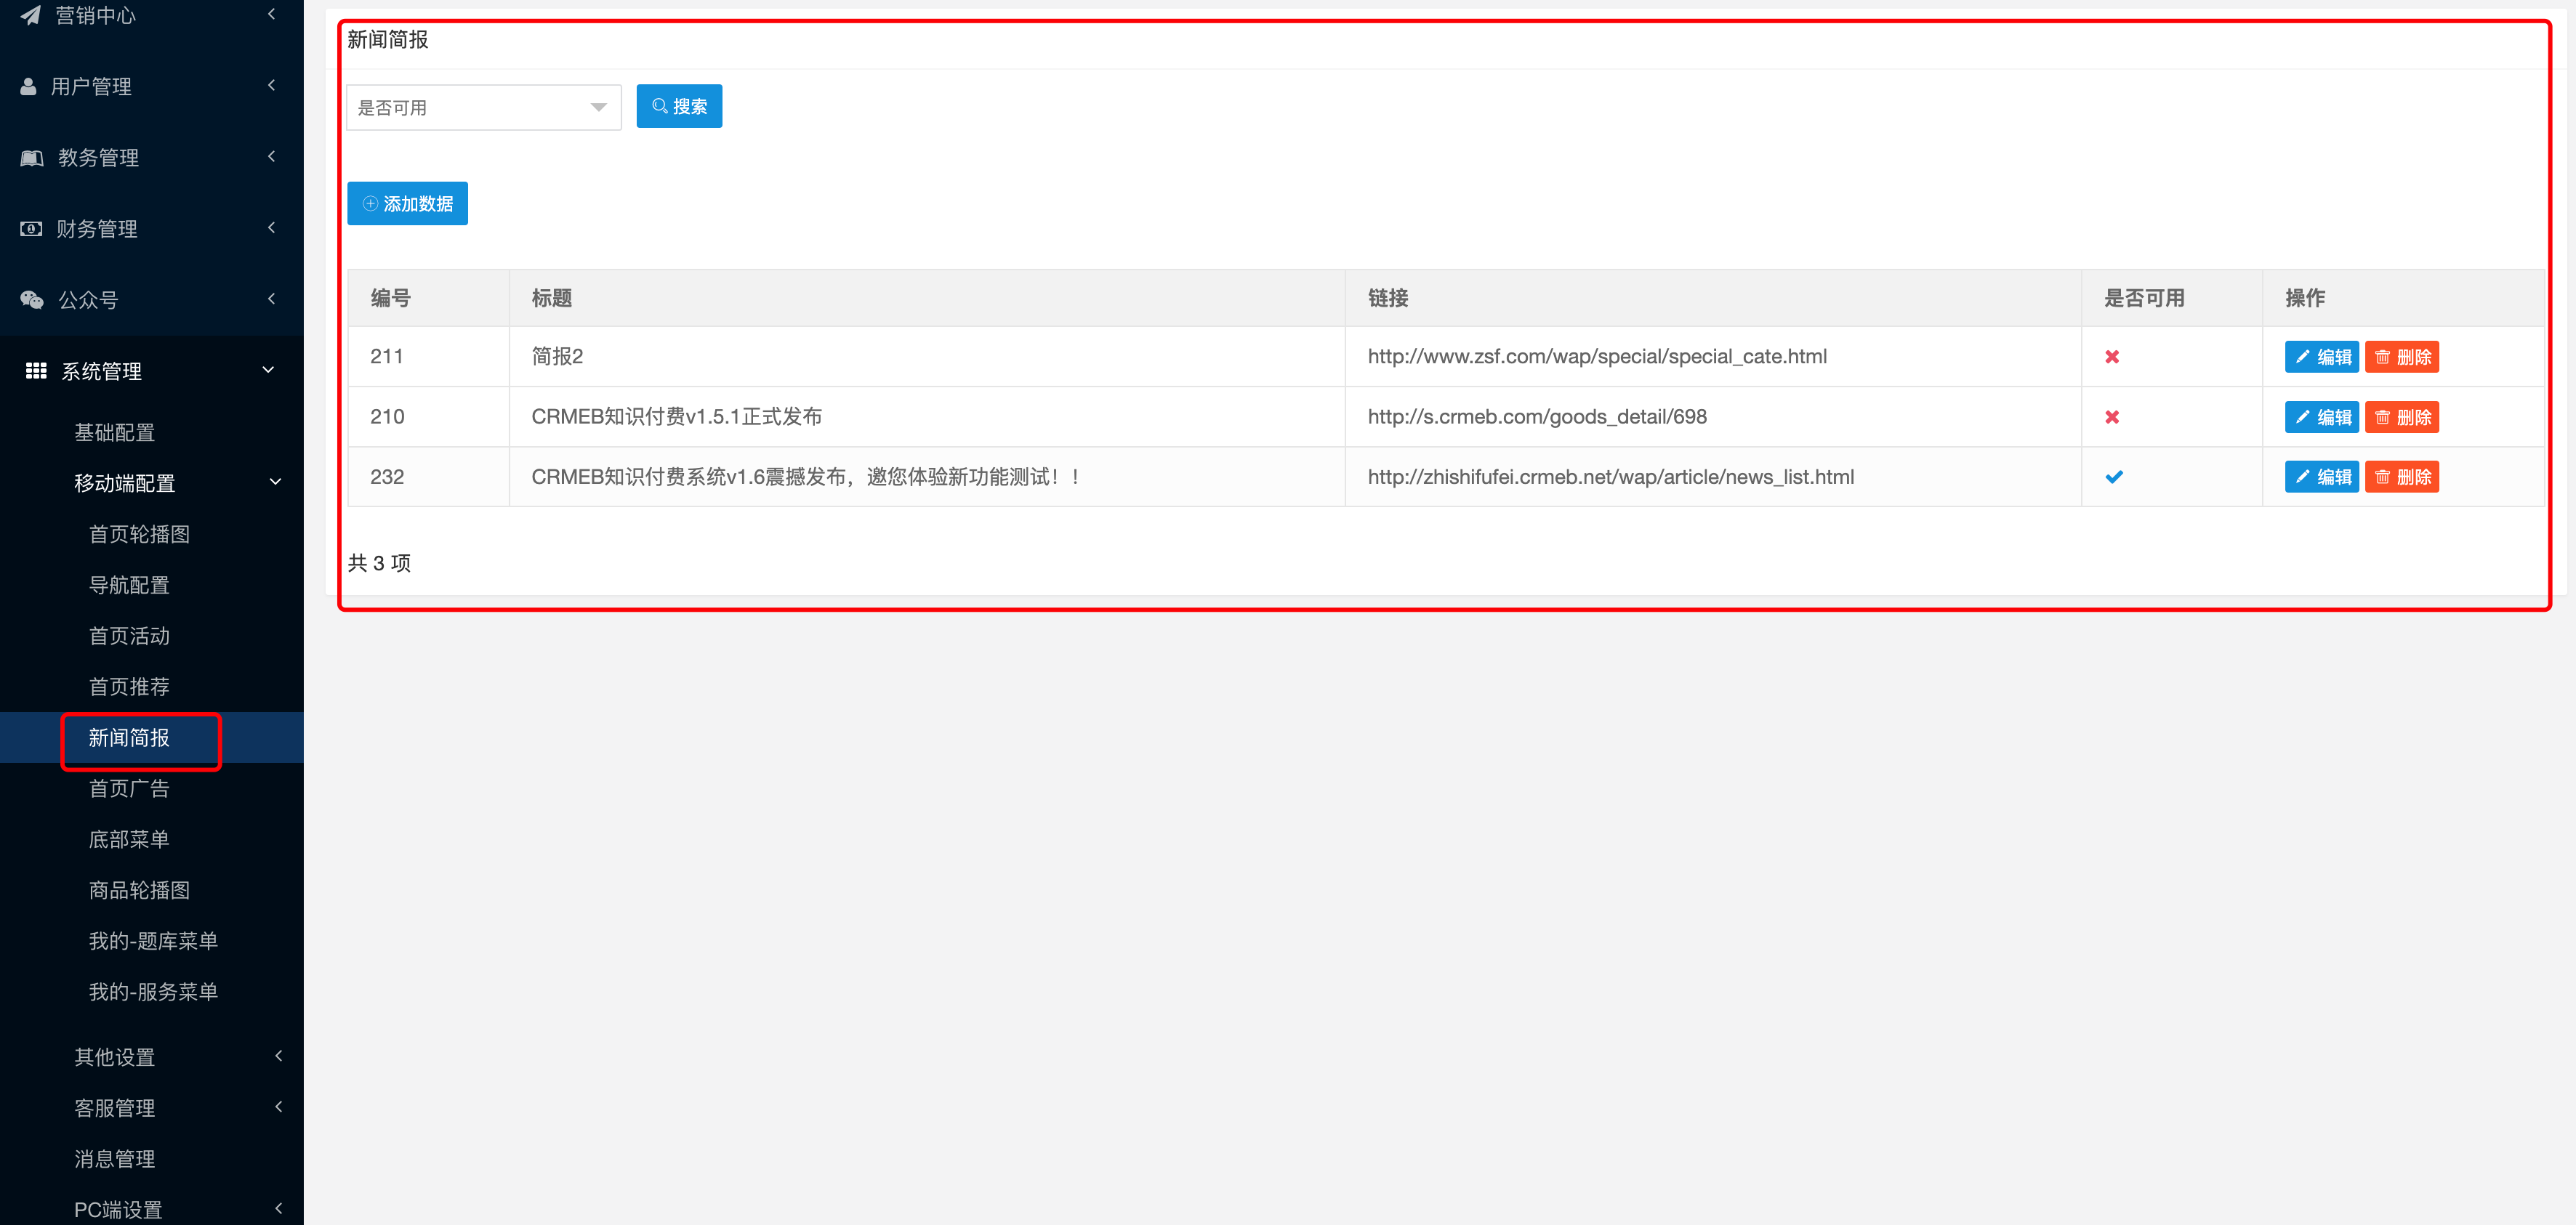Click the 添加数据 button
2576x1225 pixels.
[407, 204]
